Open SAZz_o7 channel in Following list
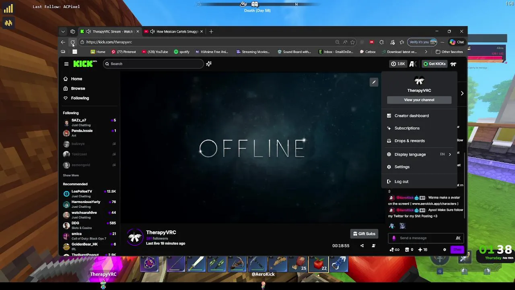Image resolution: width=515 pixels, height=290 pixels. pyautogui.click(x=89, y=122)
